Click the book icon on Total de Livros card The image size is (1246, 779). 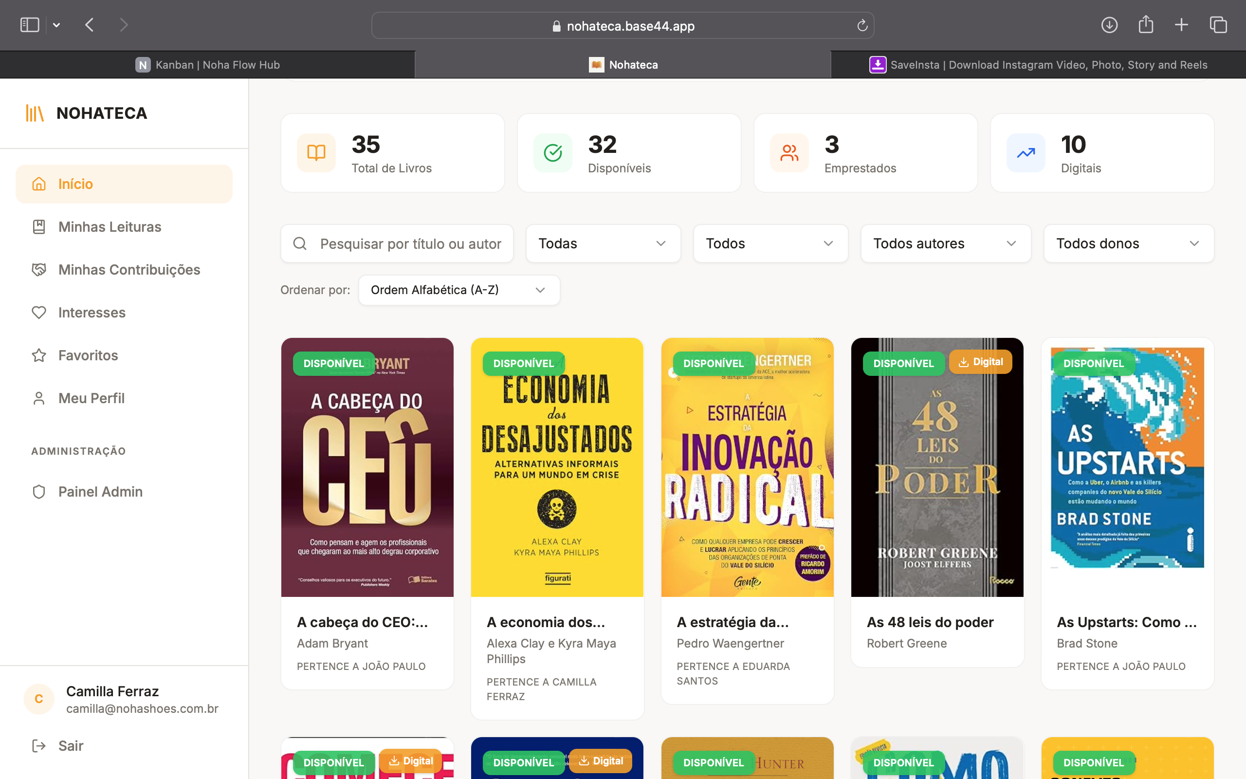316,153
